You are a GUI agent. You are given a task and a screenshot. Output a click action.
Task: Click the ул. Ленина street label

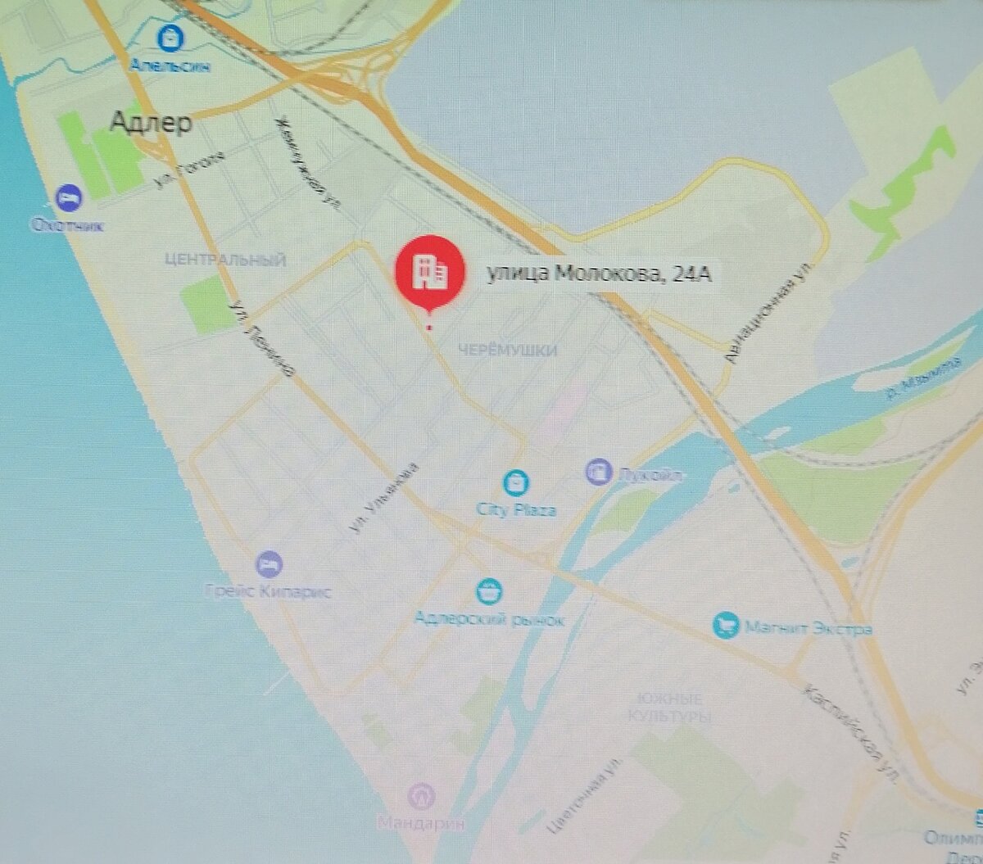point(260,339)
